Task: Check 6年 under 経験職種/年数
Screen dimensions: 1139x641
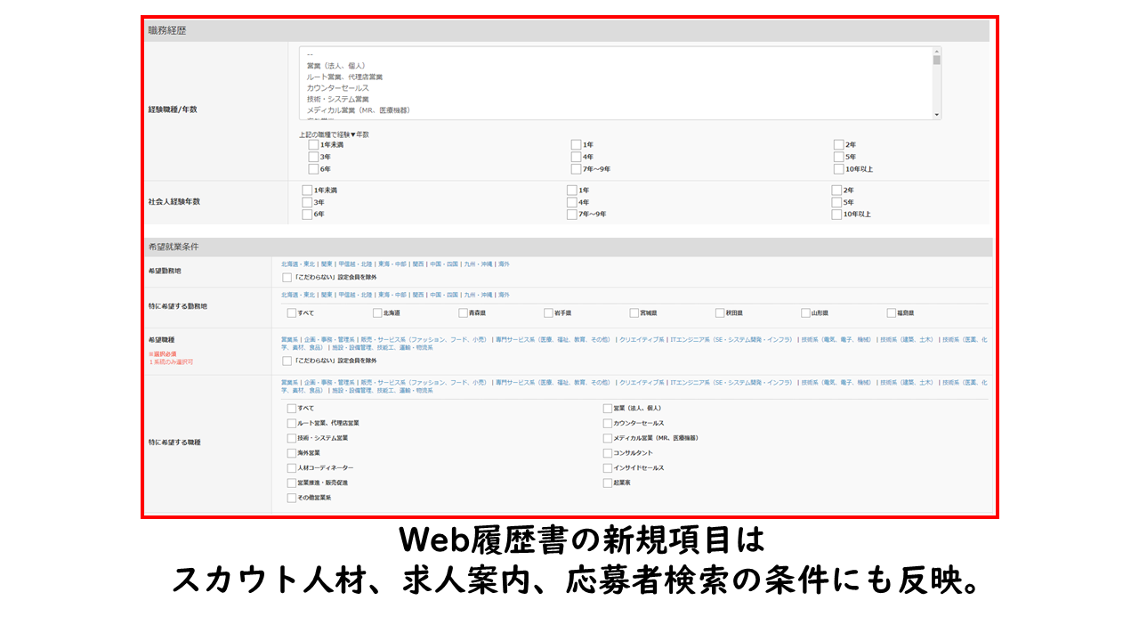Action: tap(313, 168)
